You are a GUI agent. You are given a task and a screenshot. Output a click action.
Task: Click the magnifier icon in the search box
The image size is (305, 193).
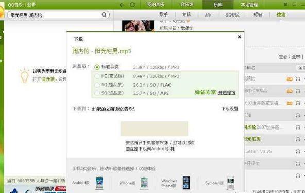coord(104,15)
